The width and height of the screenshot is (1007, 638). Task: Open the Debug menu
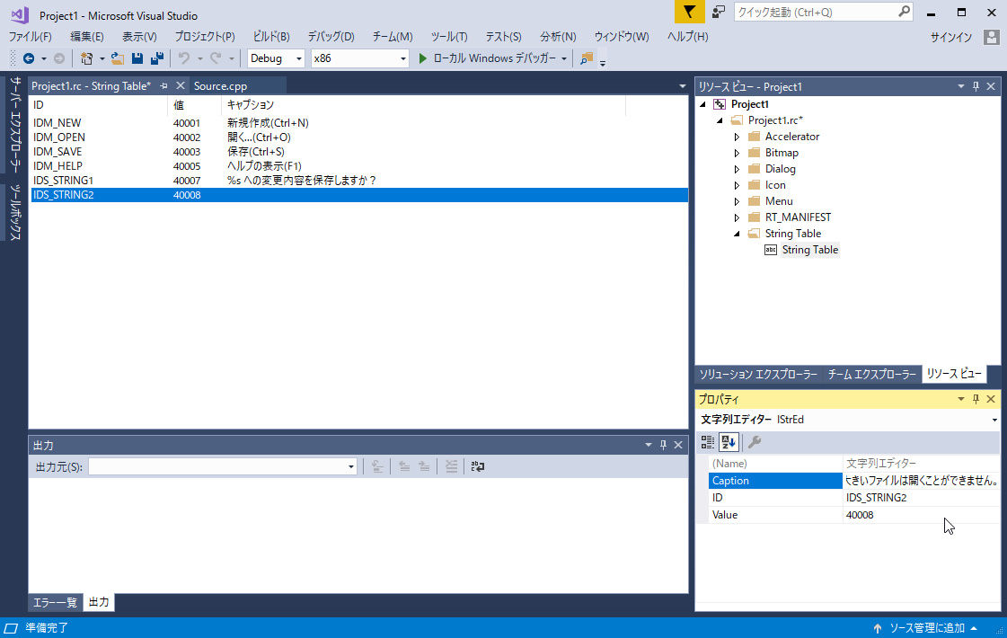[331, 37]
